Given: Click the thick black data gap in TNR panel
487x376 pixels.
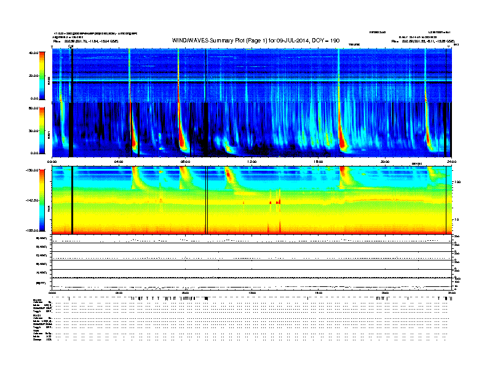Looking at the screenshot, I should click(x=73, y=200).
